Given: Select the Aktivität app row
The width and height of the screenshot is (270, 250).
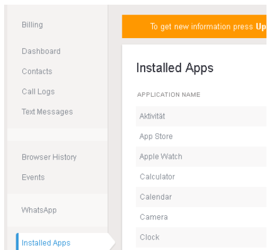Looking at the screenshot, I should tap(201, 116).
